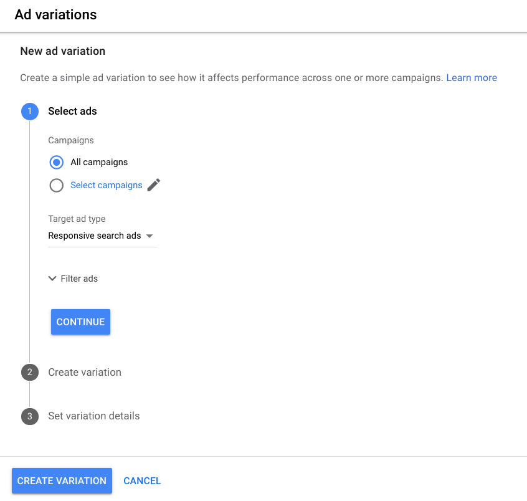Open the Set variation details step
The image size is (527, 501).
[94, 416]
